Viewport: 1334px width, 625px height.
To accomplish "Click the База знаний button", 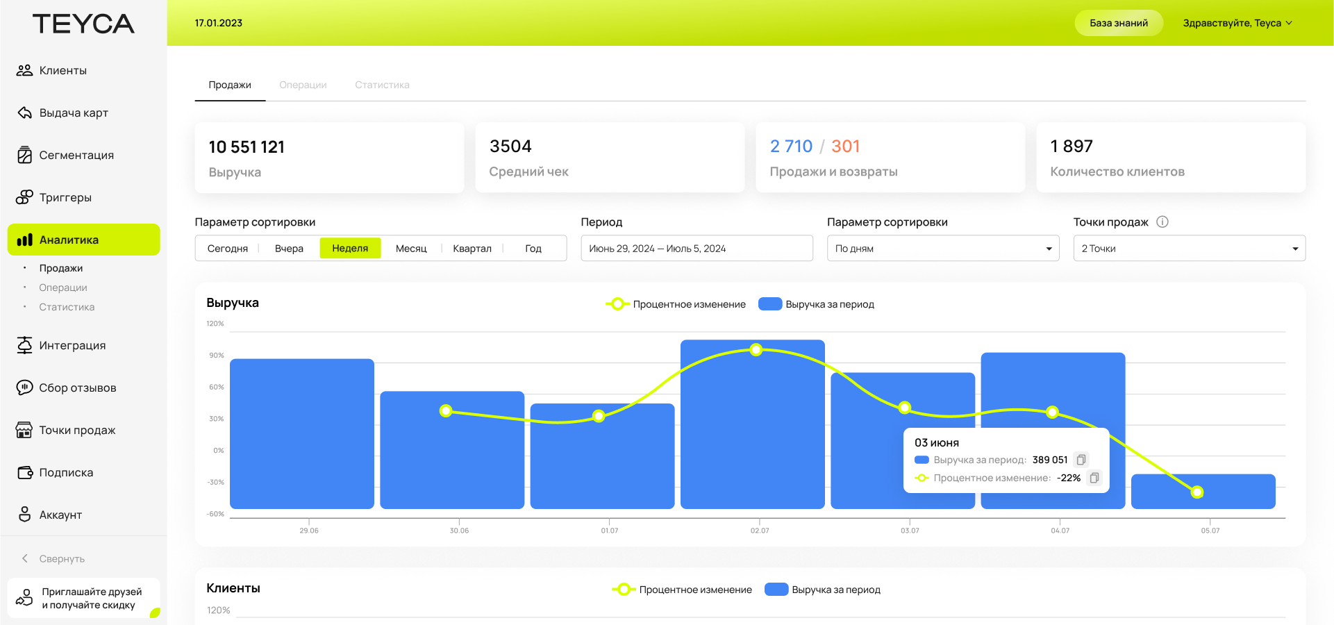I will tap(1118, 23).
